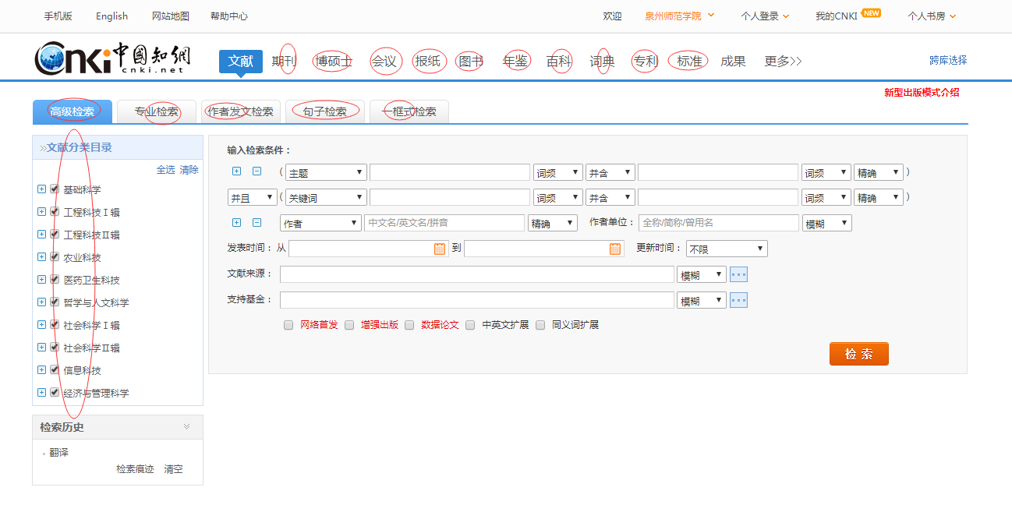Expand the 医药卫生科技 tree node
Viewport: 1012px width, 505px height.
[x=41, y=280]
